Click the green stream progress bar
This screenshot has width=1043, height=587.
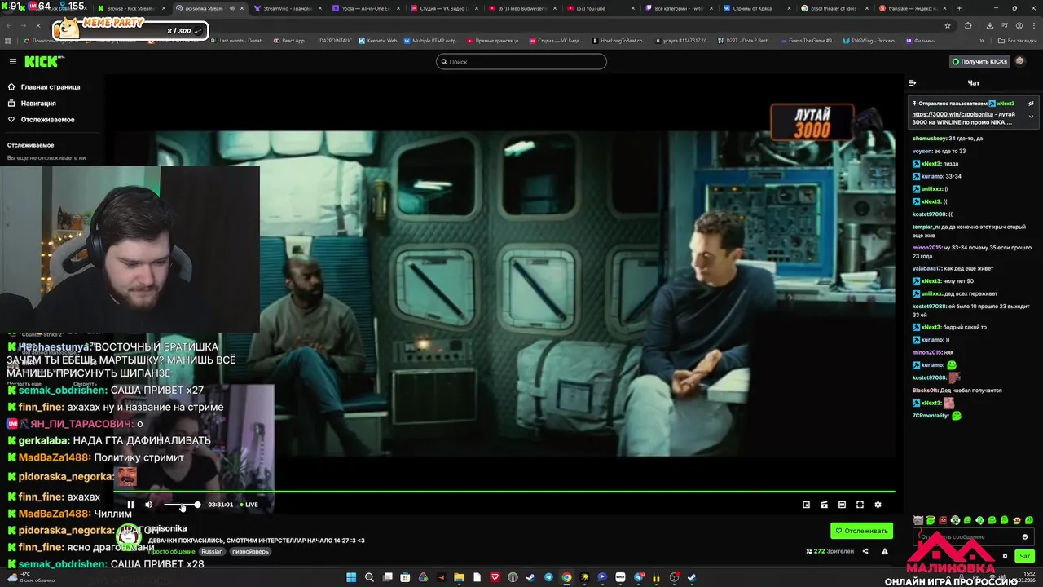tap(504, 492)
